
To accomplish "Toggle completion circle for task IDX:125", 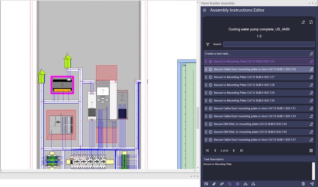I will pos(211,62).
